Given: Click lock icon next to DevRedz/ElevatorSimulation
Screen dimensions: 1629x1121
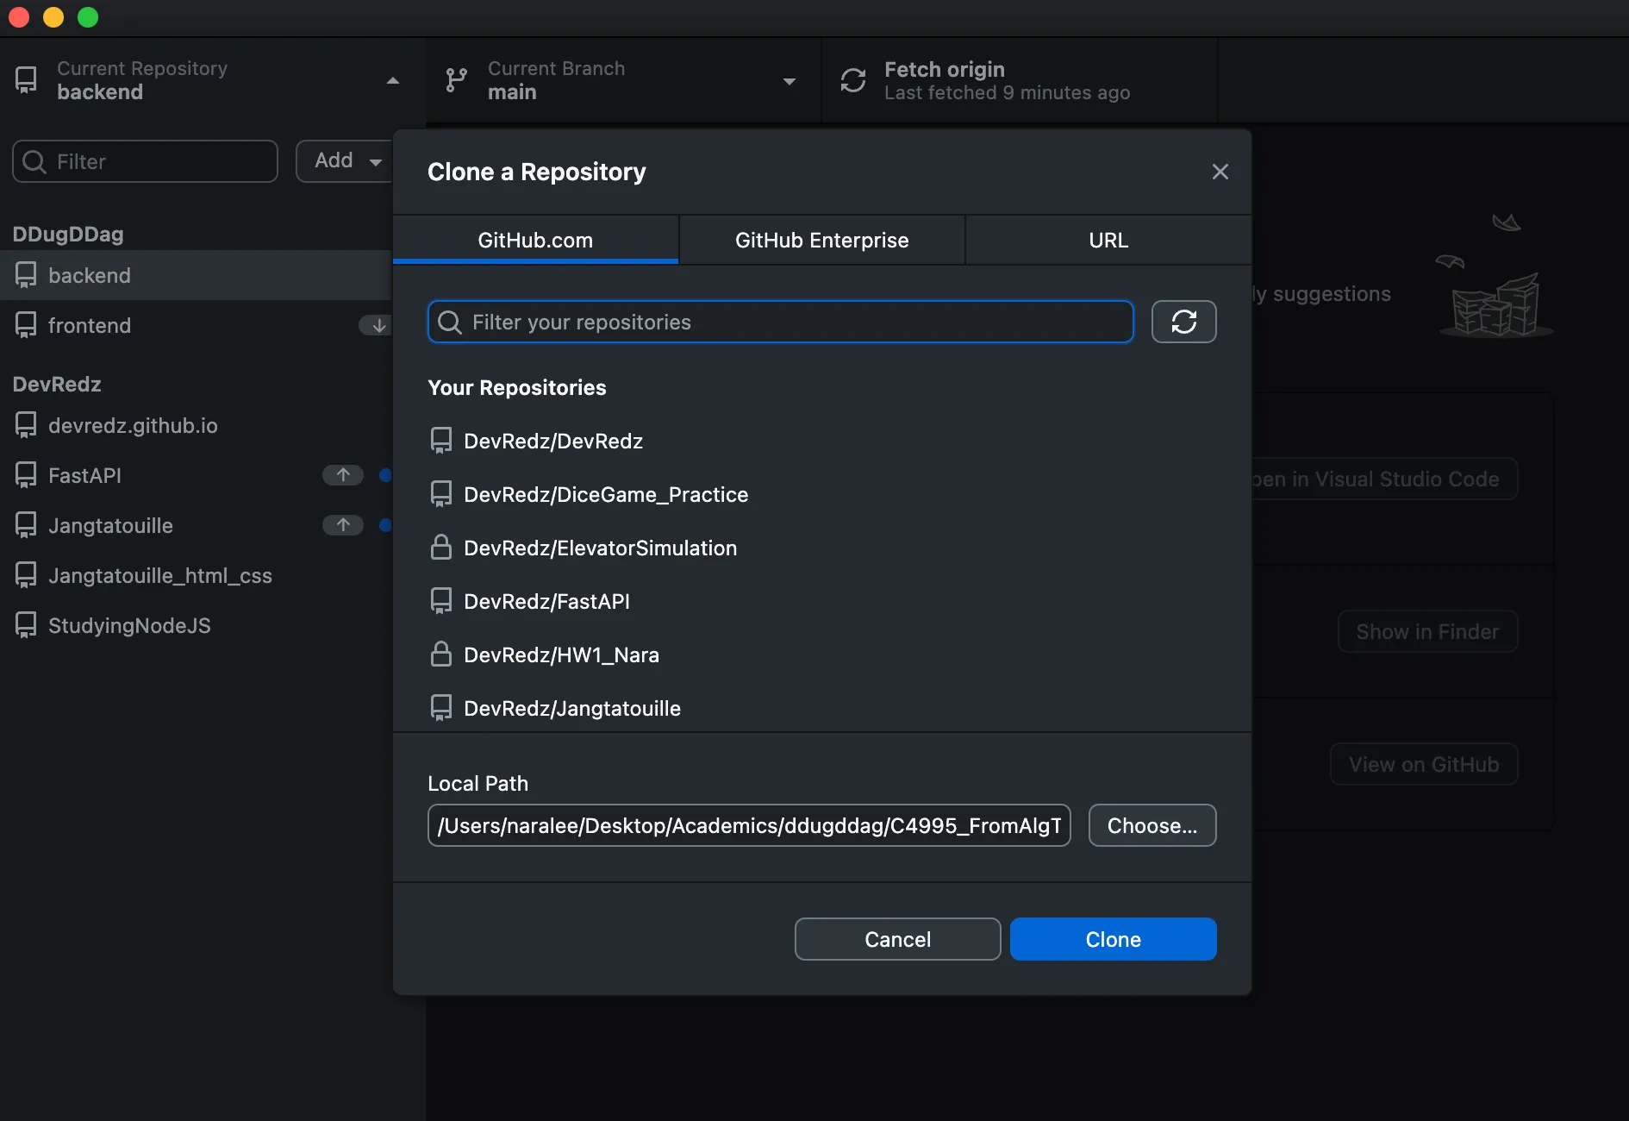Looking at the screenshot, I should (441, 548).
